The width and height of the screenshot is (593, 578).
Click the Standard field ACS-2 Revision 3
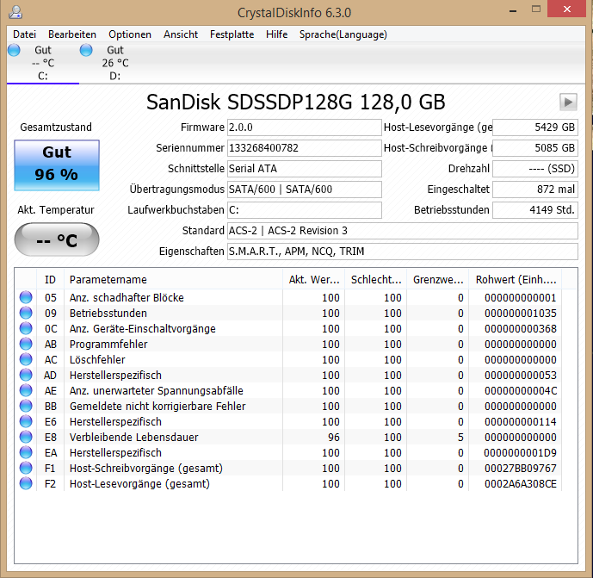tap(403, 231)
